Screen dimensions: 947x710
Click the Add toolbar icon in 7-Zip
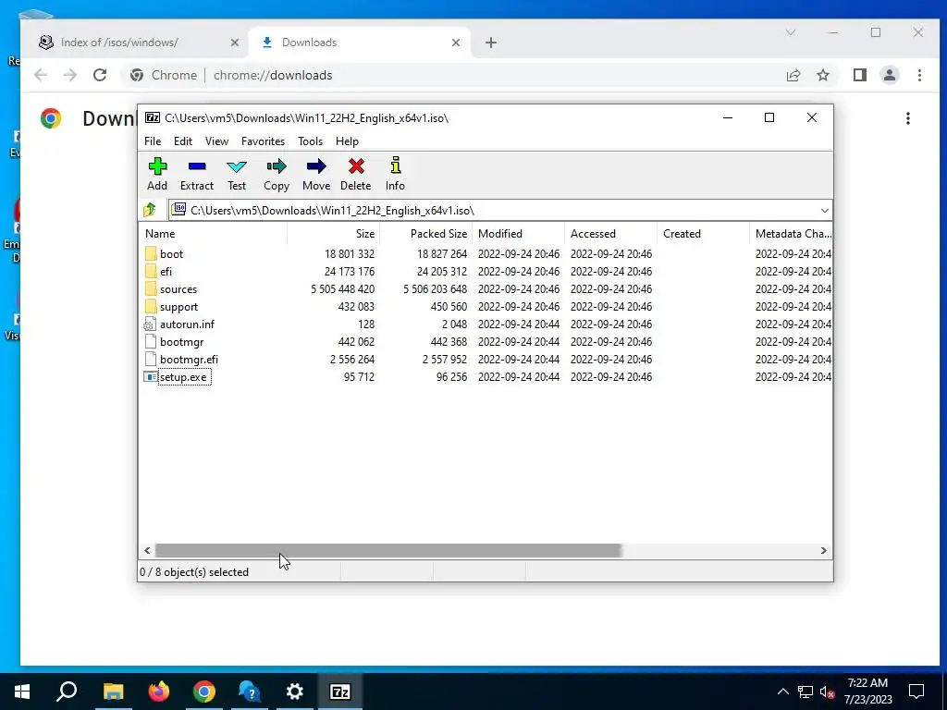pos(157,166)
